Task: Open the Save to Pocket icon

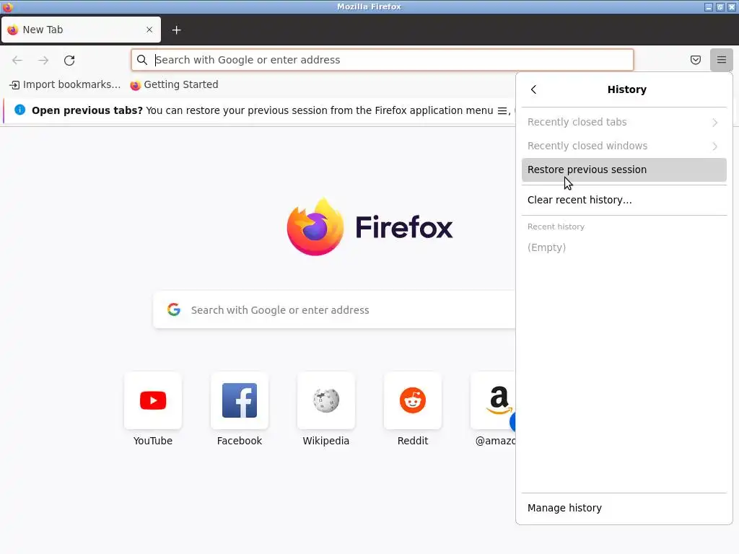Action: [x=695, y=60]
